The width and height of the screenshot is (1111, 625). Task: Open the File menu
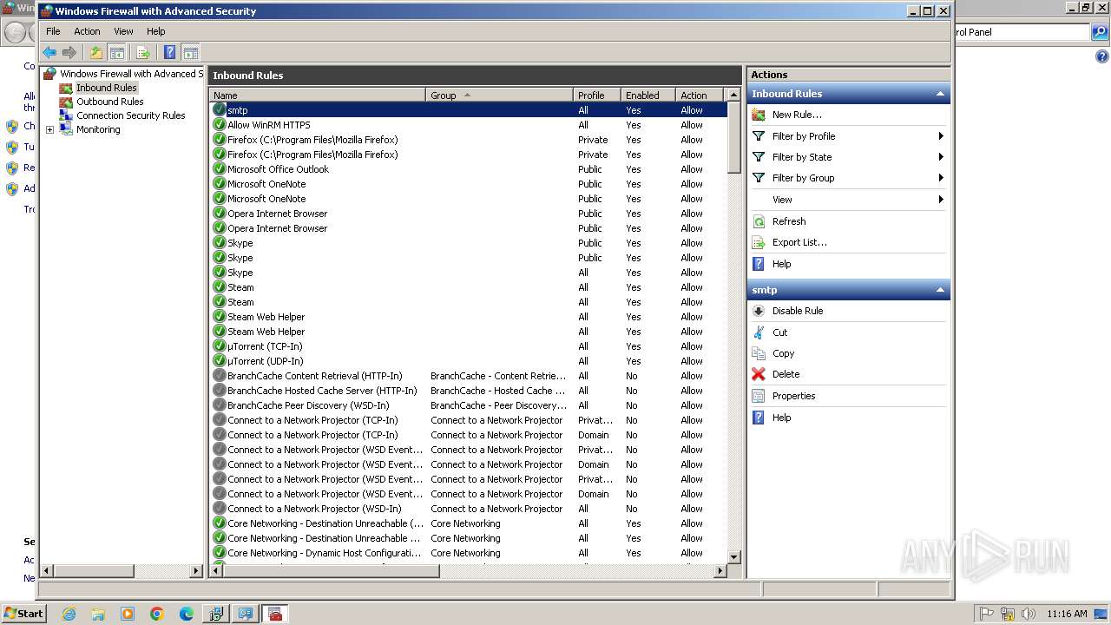coord(53,31)
